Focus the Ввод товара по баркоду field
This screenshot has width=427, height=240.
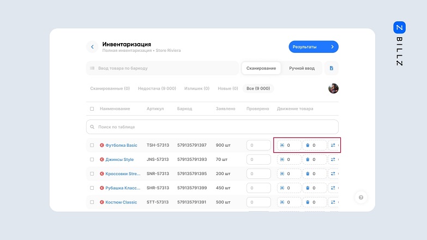pyautogui.click(x=163, y=68)
